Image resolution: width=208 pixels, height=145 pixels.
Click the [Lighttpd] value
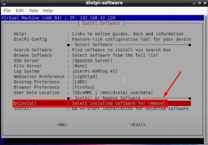85,76
